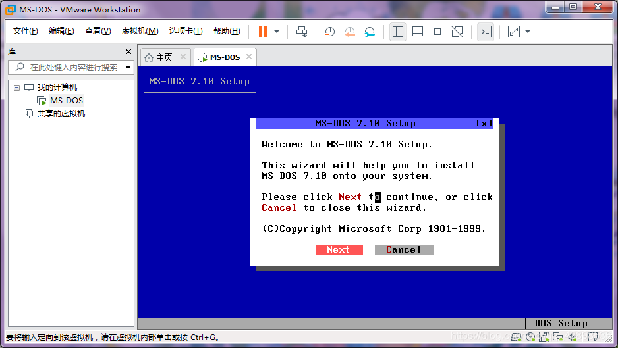
Task: Click the 'Welcome to MS-DOS 7.10 Setup.' line
Action: [x=347, y=145]
